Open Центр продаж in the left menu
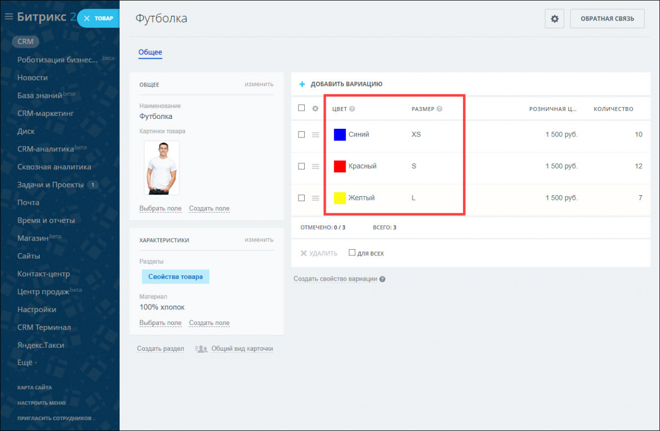 (43, 291)
